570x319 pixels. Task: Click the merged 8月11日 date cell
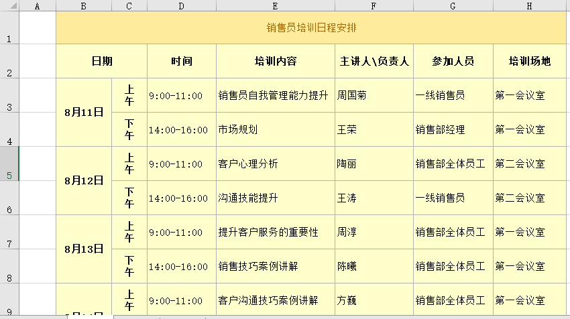tap(84, 113)
